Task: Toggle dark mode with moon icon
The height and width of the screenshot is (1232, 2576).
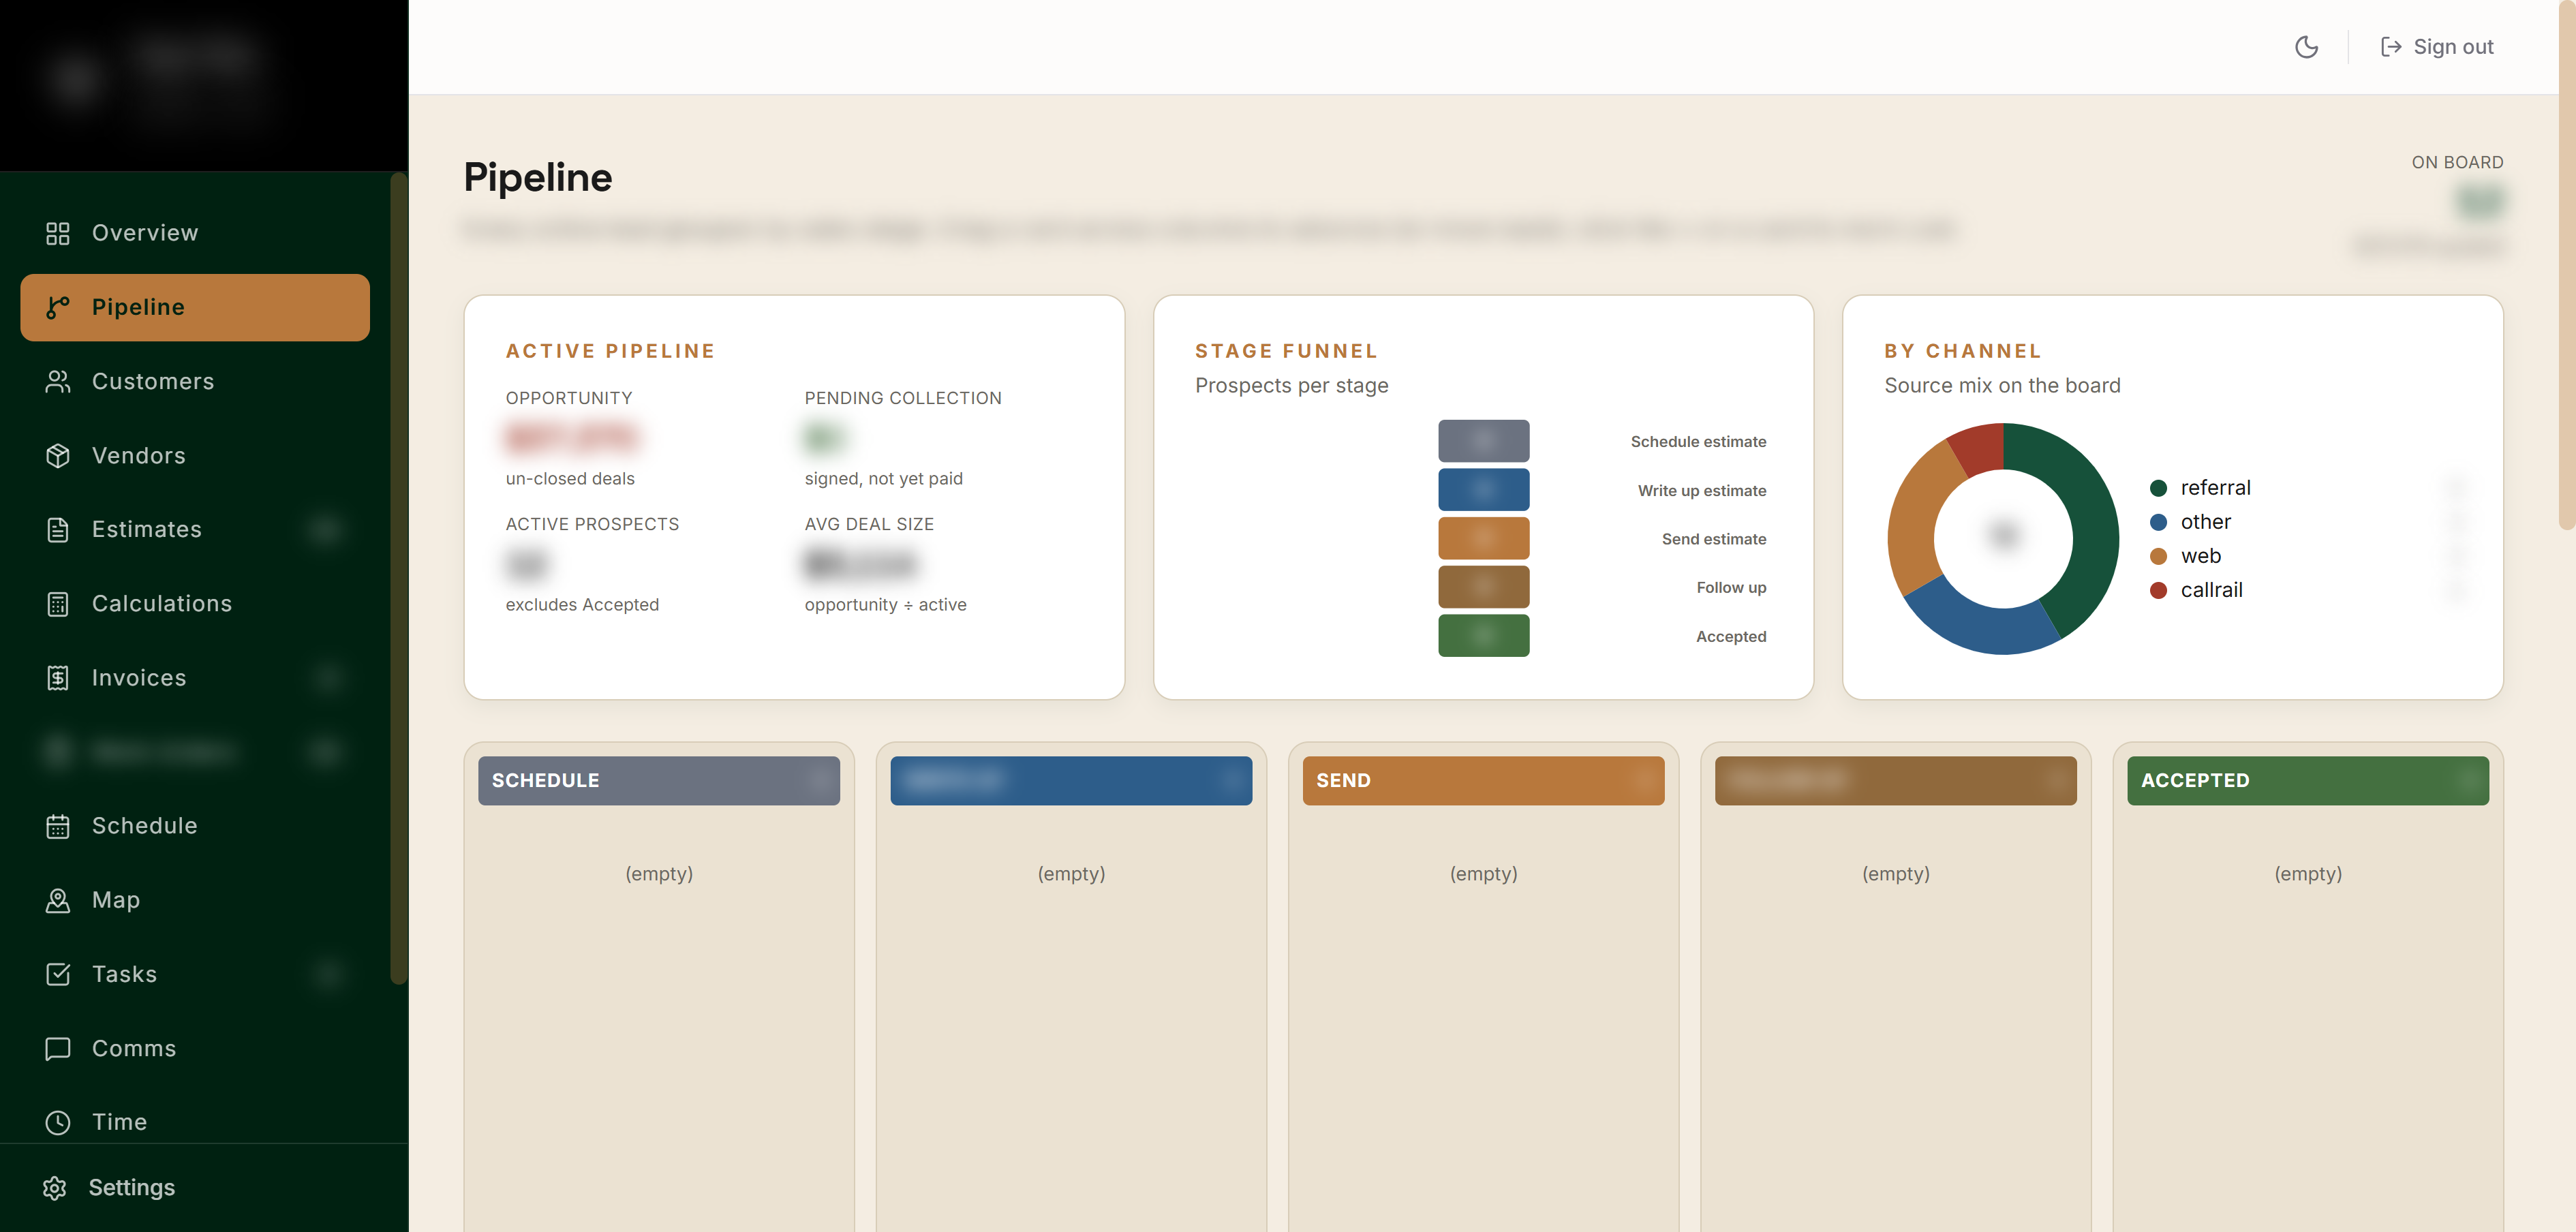Action: 2306,47
